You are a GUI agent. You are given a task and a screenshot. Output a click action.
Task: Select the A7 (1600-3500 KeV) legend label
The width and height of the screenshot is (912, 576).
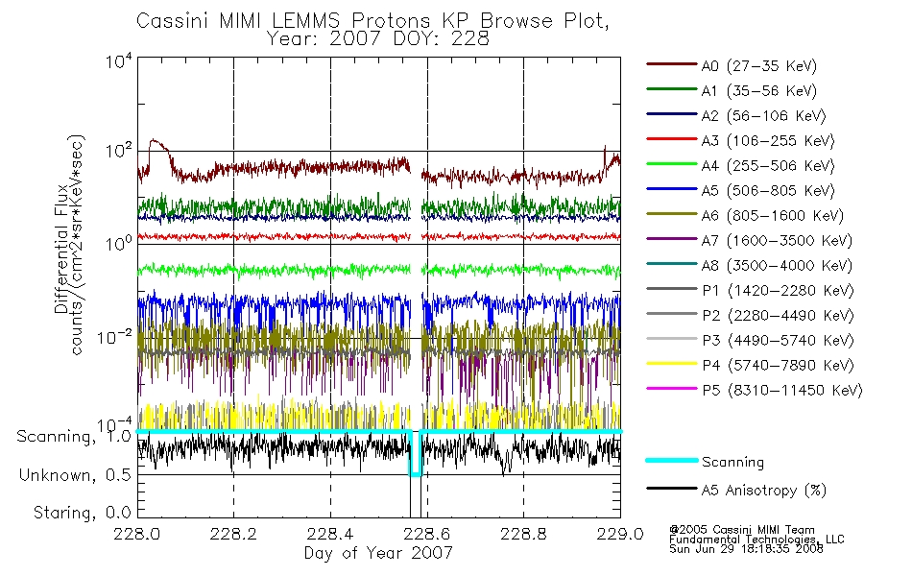[777, 240]
